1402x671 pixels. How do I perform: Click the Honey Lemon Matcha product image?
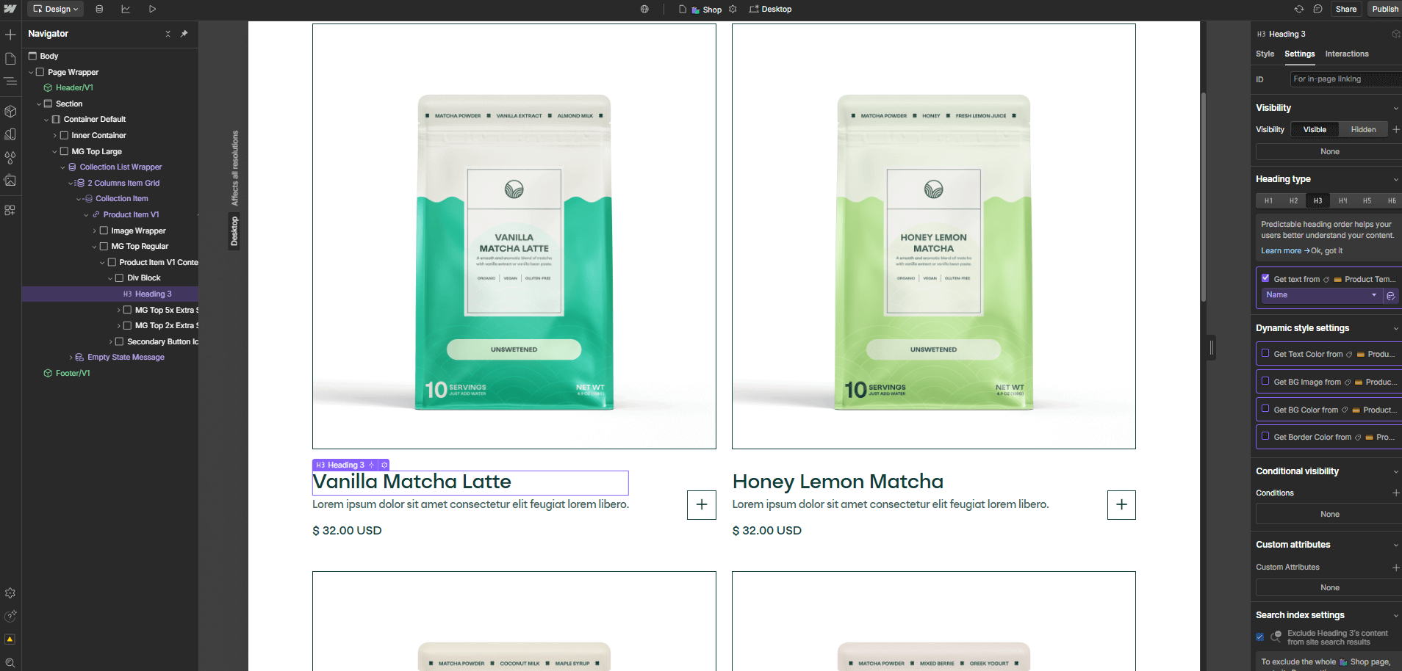[x=933, y=236]
